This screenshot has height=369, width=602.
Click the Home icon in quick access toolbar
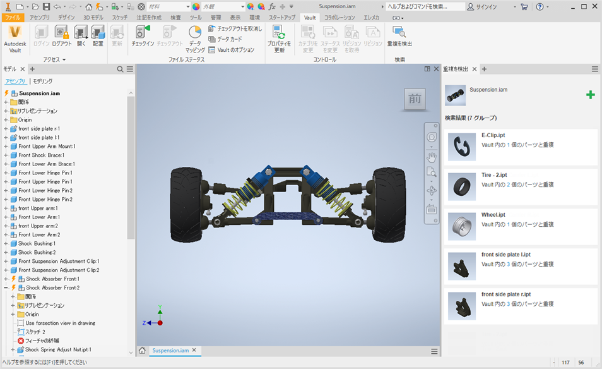click(89, 6)
